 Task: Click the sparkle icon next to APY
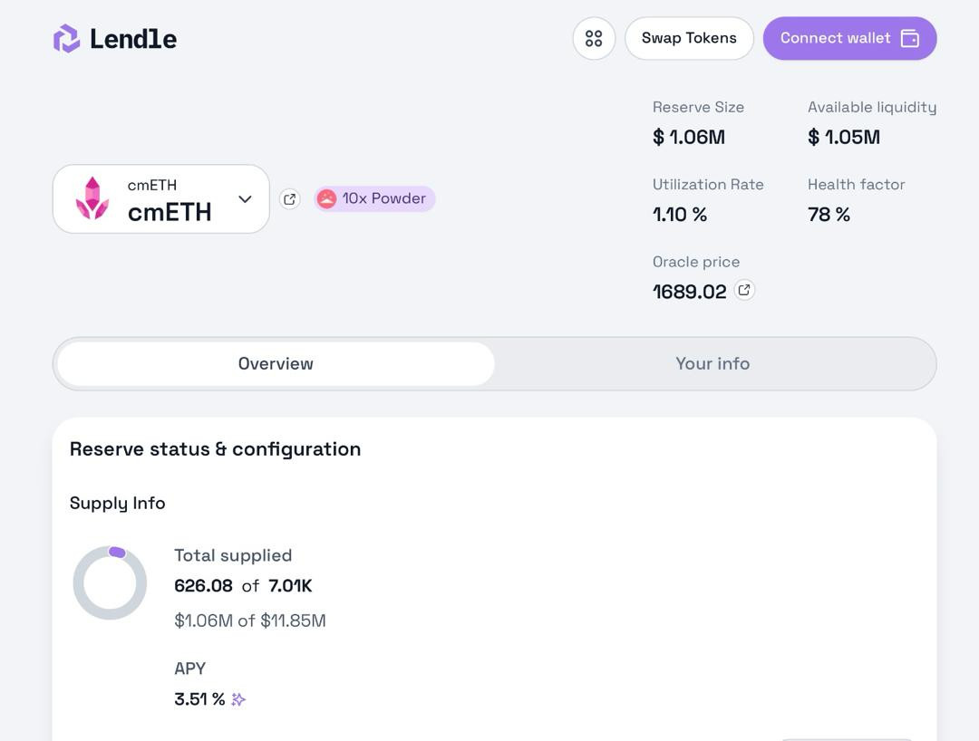tap(238, 699)
